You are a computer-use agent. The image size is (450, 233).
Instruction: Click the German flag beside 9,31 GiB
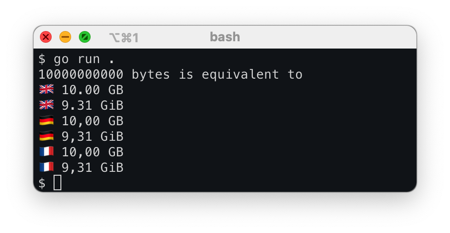46,136
